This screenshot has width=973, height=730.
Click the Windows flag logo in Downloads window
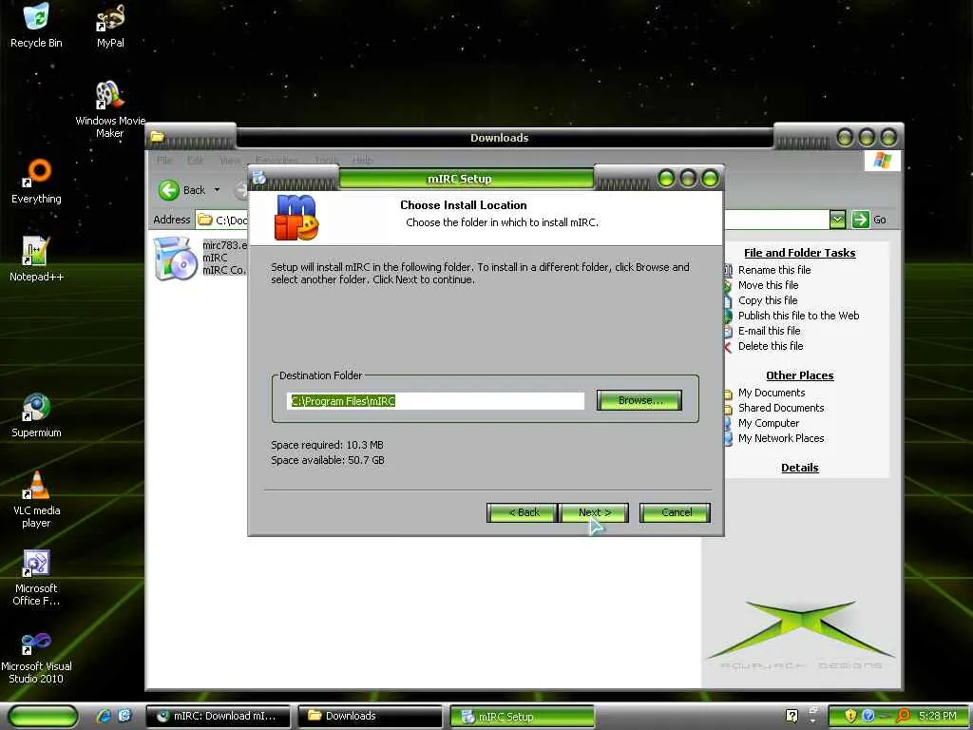(x=882, y=161)
